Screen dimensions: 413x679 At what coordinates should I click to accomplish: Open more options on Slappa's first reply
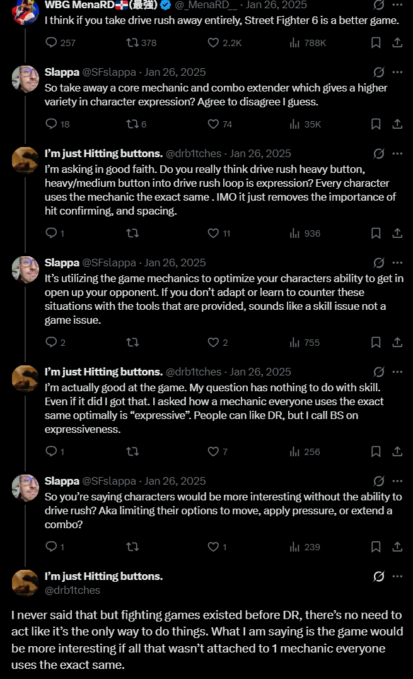(x=397, y=72)
